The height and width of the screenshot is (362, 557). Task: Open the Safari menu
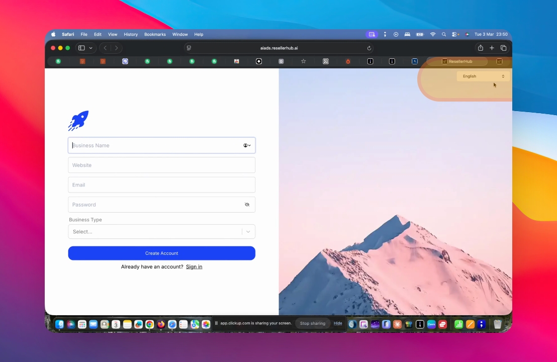[x=68, y=35]
